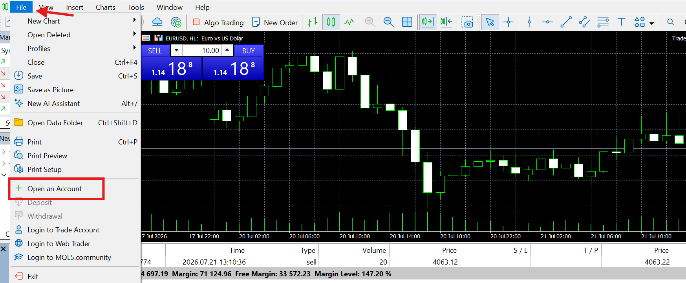Toggle auto scroll to chart end

click(x=427, y=22)
